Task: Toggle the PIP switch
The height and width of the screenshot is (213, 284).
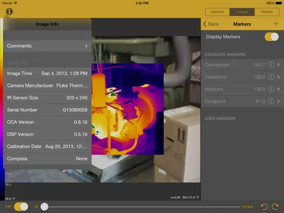Action: point(21,206)
